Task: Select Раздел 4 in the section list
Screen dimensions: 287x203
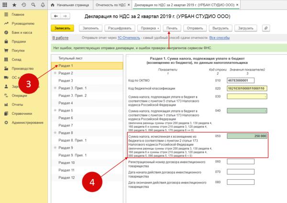Action: [x=87, y=103]
